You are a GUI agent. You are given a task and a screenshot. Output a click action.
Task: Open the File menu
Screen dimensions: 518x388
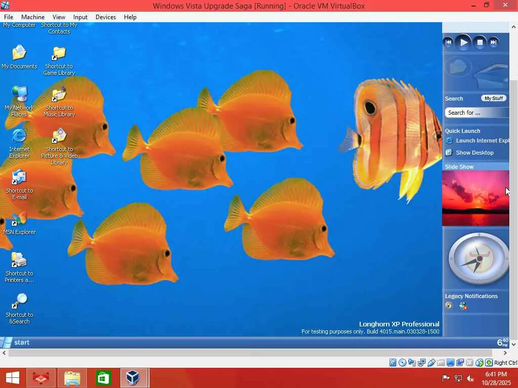click(9, 17)
